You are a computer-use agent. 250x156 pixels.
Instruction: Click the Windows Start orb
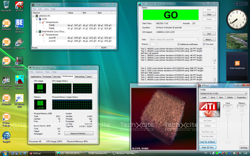[x=5, y=153]
